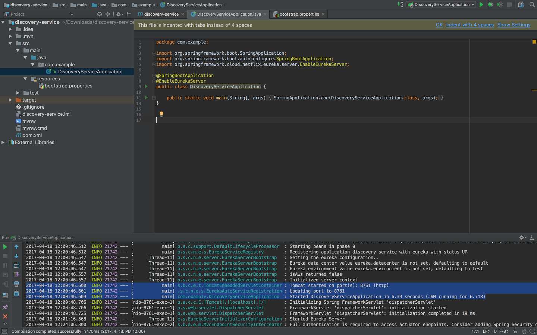Screen dimensions: 537x335
Task: Click the Make Project build icon
Action: click(x=401, y=5)
